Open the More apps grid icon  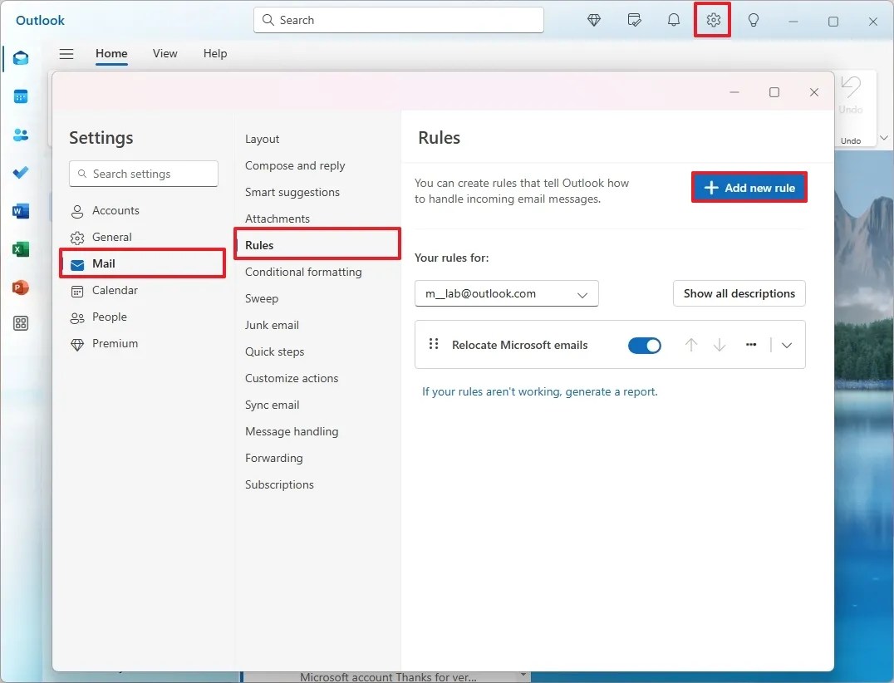(20, 324)
